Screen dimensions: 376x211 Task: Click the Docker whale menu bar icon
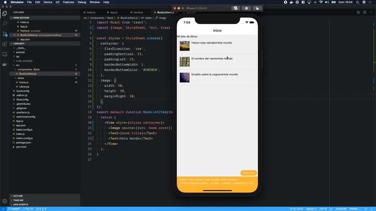click(291, 2)
